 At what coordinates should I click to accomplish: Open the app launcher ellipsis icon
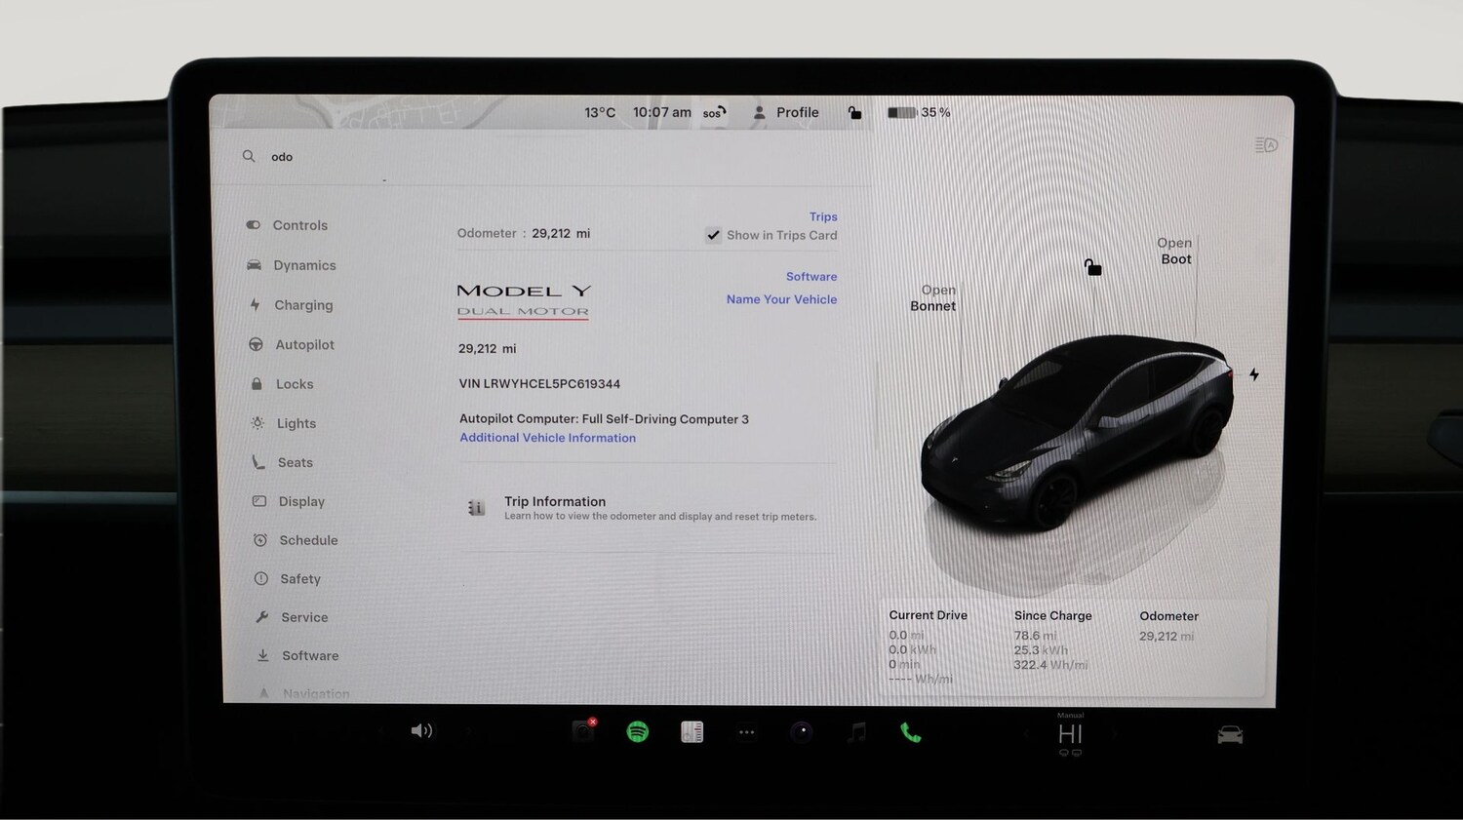point(747,730)
